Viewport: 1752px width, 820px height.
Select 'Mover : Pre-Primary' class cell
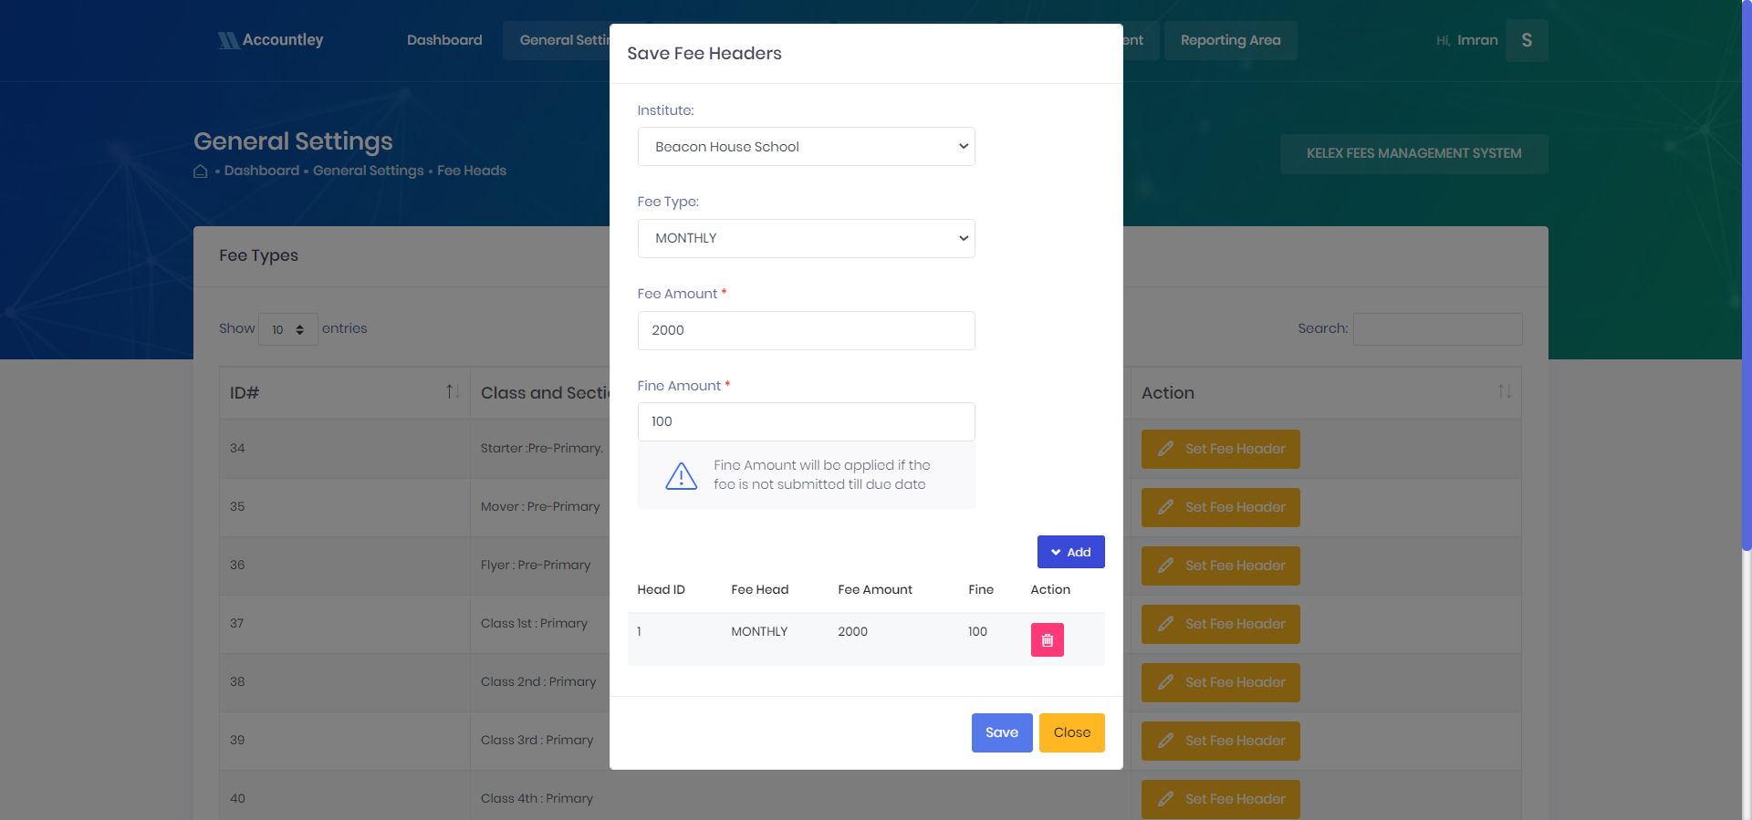tap(540, 506)
